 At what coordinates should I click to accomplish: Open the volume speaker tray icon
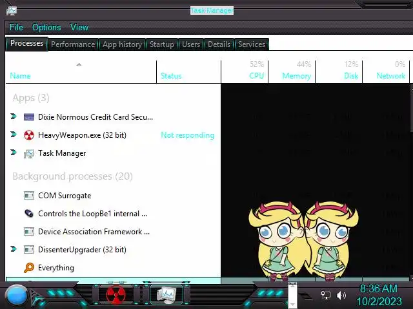[341, 295]
